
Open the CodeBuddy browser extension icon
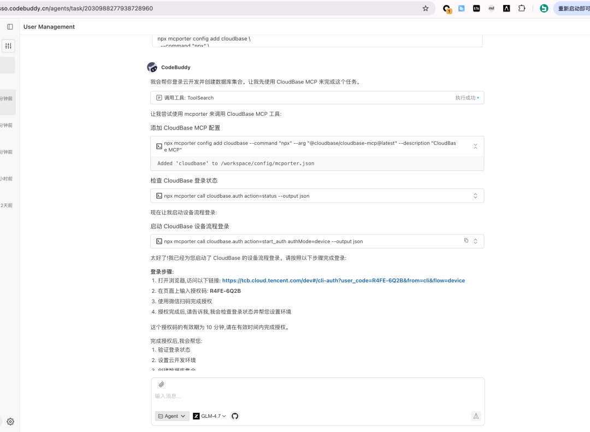(447, 9)
